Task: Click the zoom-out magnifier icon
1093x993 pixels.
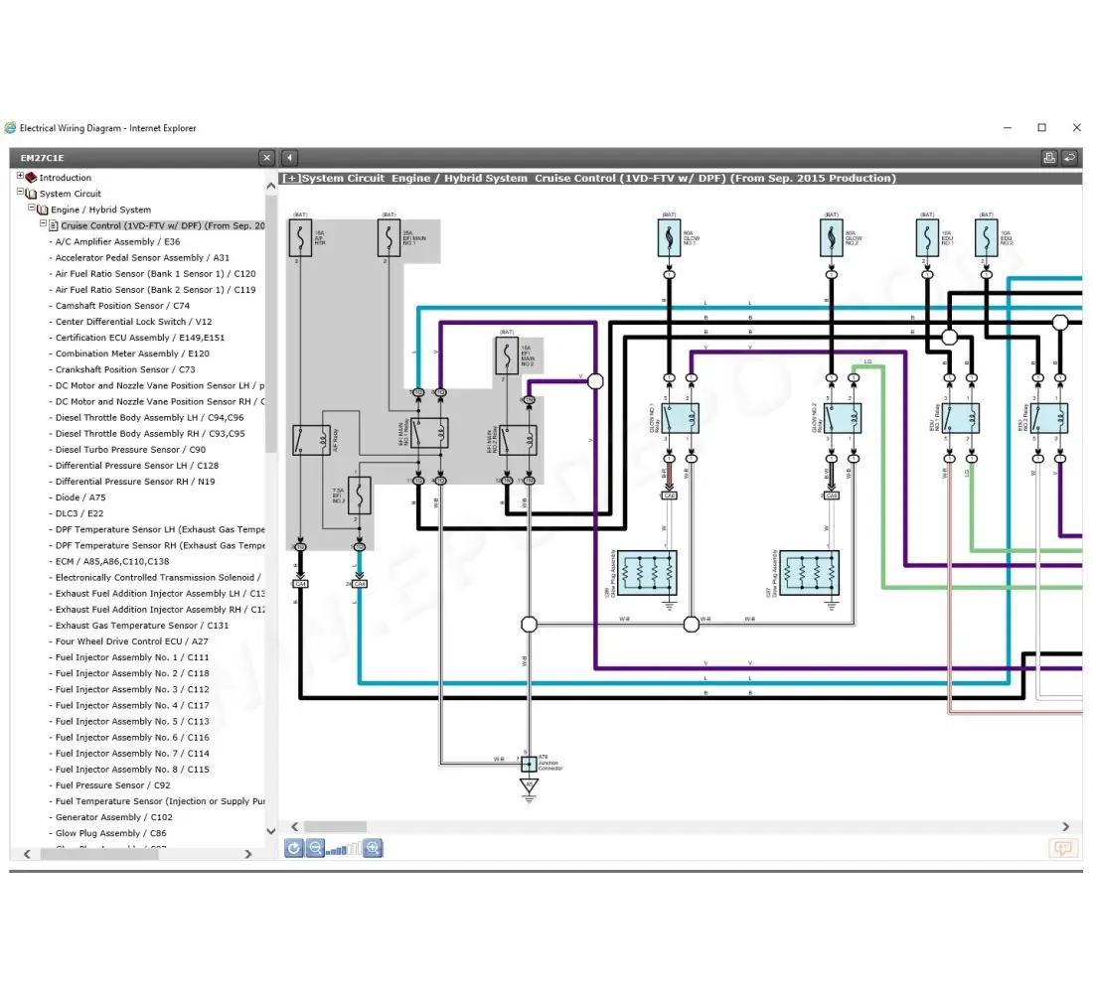Action: pos(315,848)
